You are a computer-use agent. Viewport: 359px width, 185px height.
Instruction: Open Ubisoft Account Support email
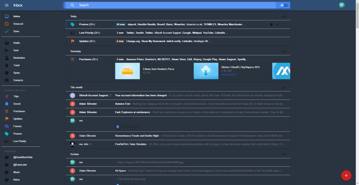[178, 95]
